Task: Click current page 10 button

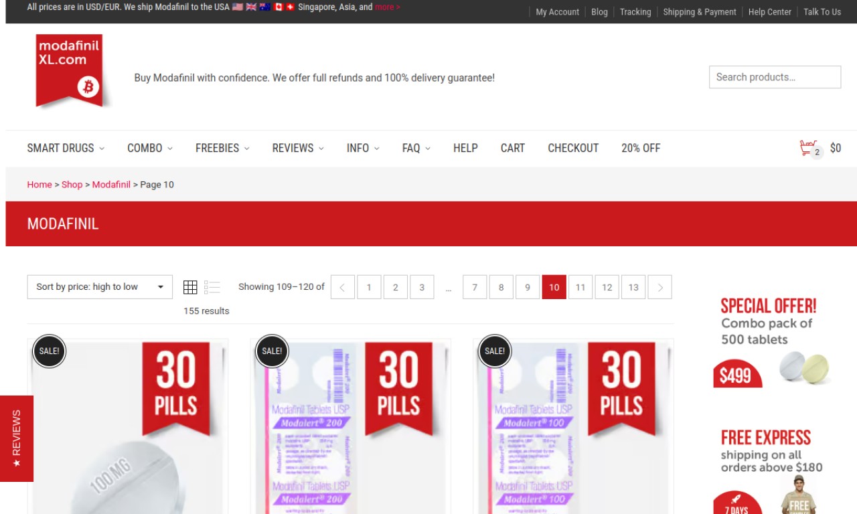Action: click(x=554, y=287)
